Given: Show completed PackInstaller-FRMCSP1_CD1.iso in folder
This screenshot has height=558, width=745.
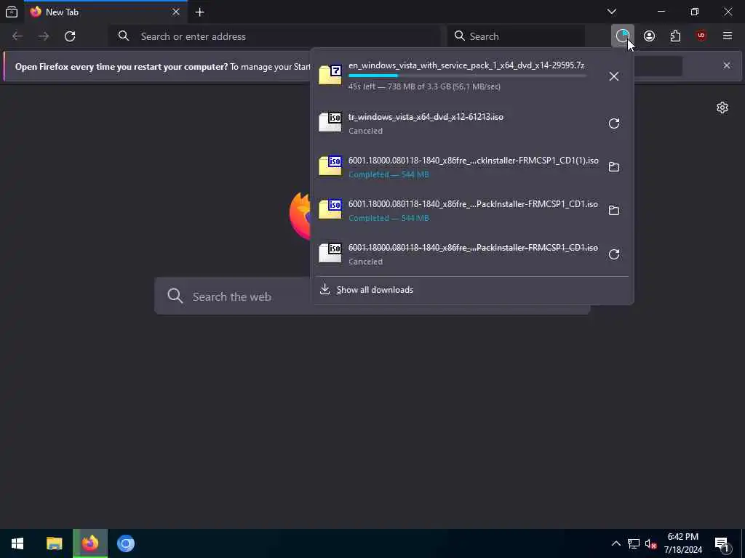Looking at the screenshot, I should point(614,211).
